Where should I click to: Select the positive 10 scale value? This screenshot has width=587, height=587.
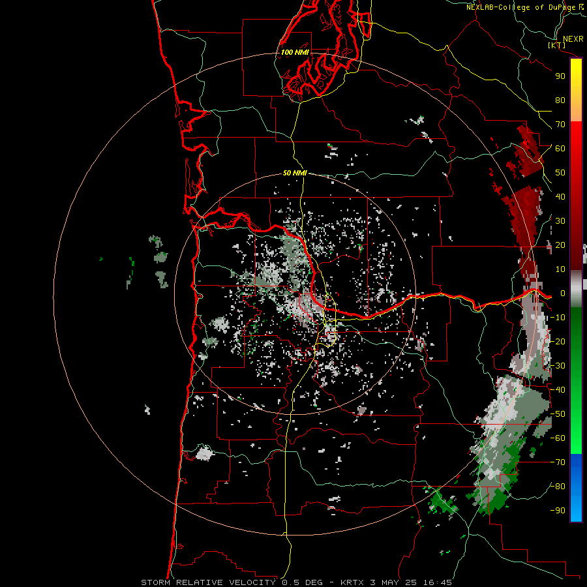(560, 269)
